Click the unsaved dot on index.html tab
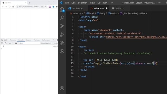 [106, 8]
